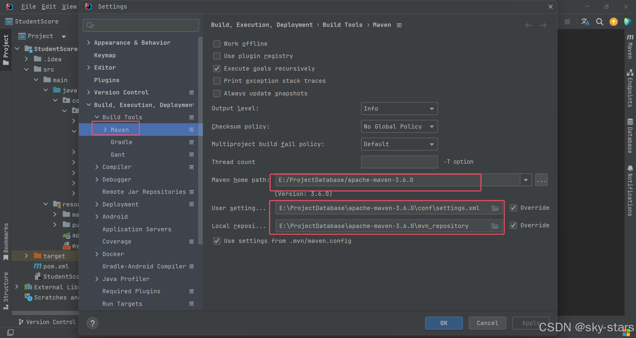The image size is (636, 338).
Task: Enable Work offline checkbox
Action: pyautogui.click(x=217, y=44)
